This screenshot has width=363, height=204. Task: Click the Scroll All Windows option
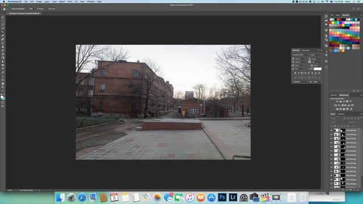click(18, 9)
